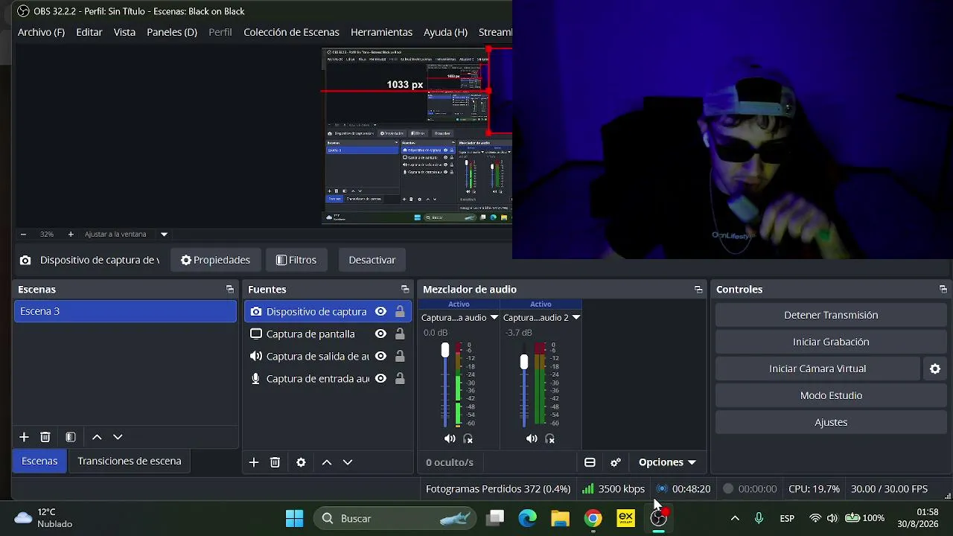Open source properties gear in Fuentes toolbar
Screen dimensions: 953x536
tap(301, 462)
